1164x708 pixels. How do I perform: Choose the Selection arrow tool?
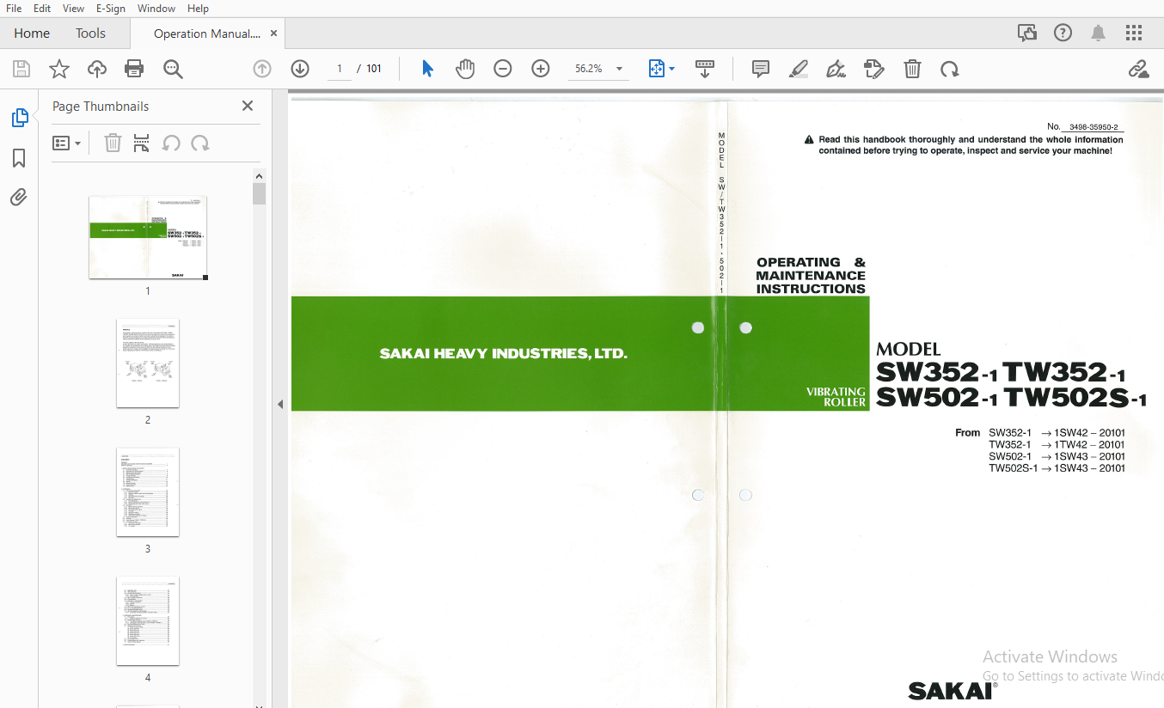pos(427,69)
